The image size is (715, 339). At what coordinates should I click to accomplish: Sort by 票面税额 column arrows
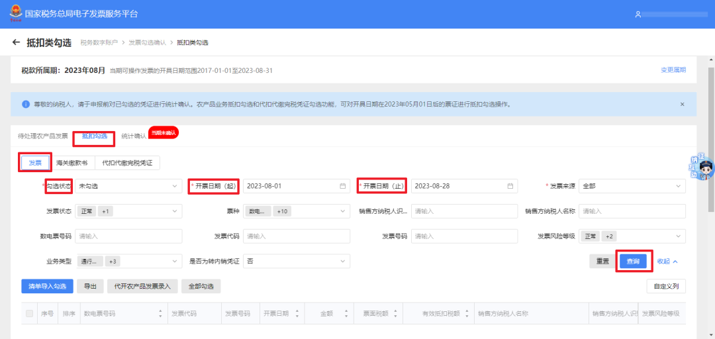(x=395, y=313)
